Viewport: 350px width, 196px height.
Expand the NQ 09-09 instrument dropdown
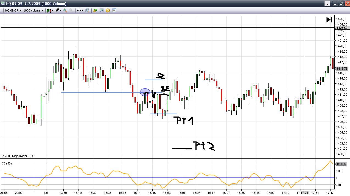13,10
